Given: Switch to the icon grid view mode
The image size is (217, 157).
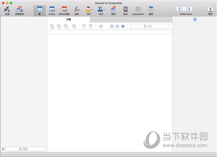Looking at the screenshot, I should (x=112, y=26).
